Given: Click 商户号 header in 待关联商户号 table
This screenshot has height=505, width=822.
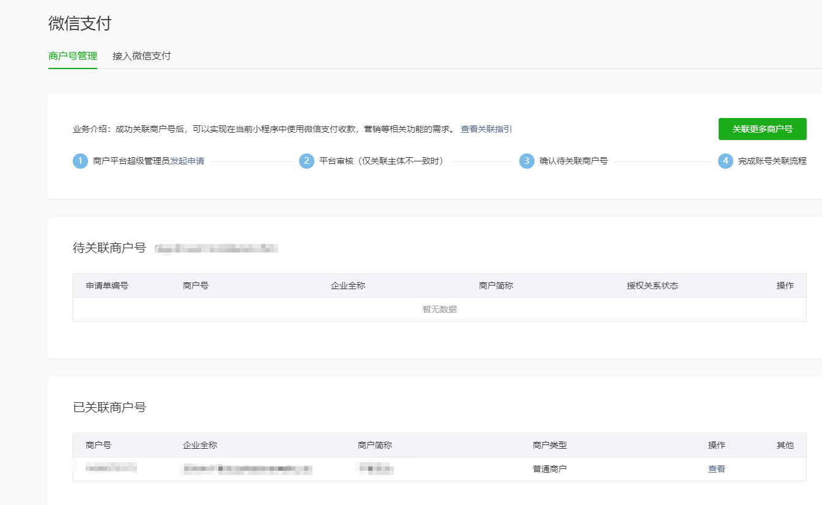Looking at the screenshot, I should 196,286.
